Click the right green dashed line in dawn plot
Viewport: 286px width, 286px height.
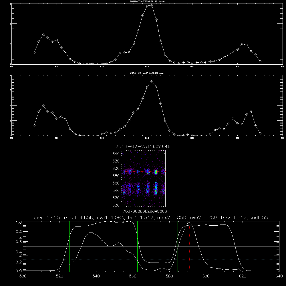pos(158,34)
